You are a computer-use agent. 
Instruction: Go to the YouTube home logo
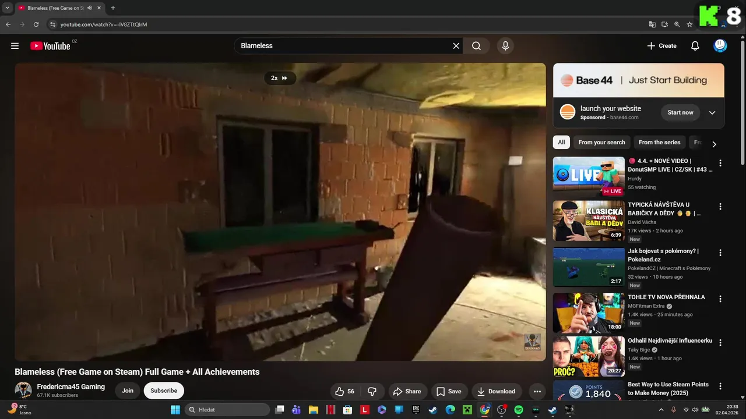(x=50, y=46)
